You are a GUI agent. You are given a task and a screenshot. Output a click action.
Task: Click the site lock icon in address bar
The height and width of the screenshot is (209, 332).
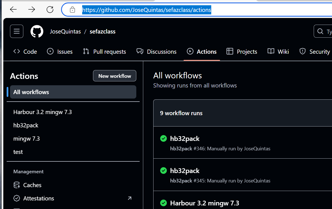pyautogui.click(x=72, y=10)
